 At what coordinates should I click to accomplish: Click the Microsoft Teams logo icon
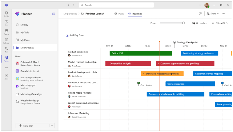click(6, 5)
